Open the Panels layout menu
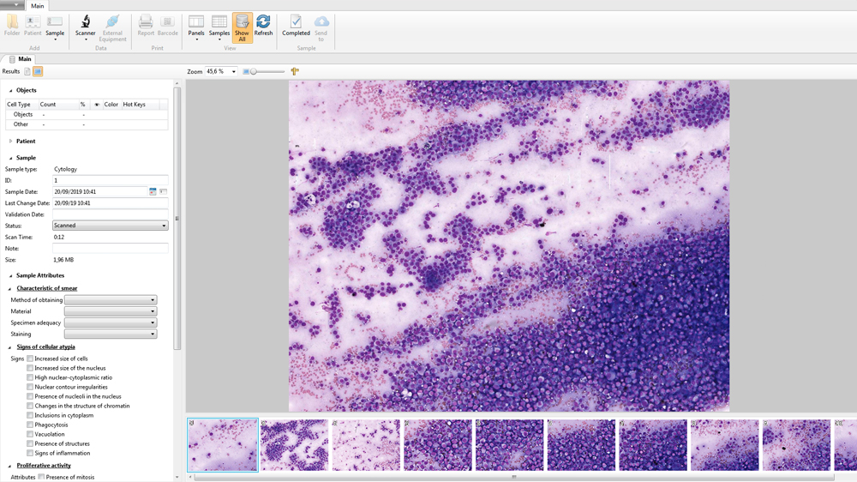The height and width of the screenshot is (482, 857). tap(196, 27)
